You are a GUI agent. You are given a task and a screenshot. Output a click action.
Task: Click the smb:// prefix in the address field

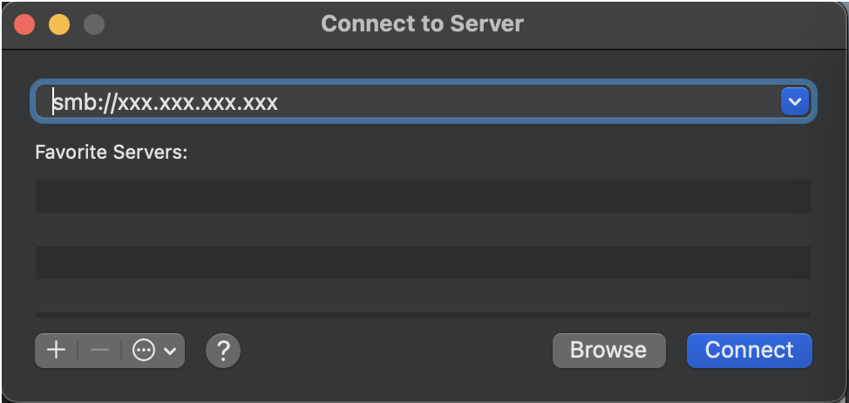[85, 102]
